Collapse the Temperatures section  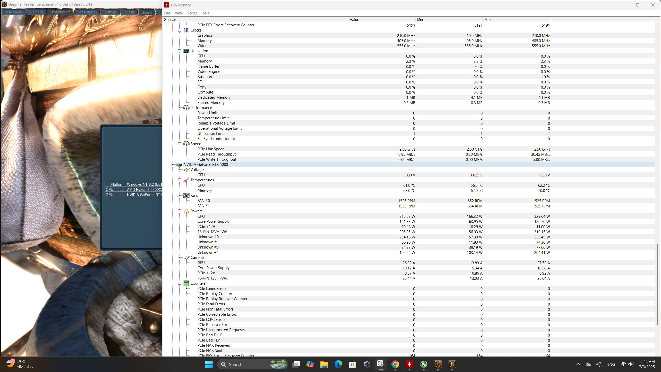pos(179,180)
